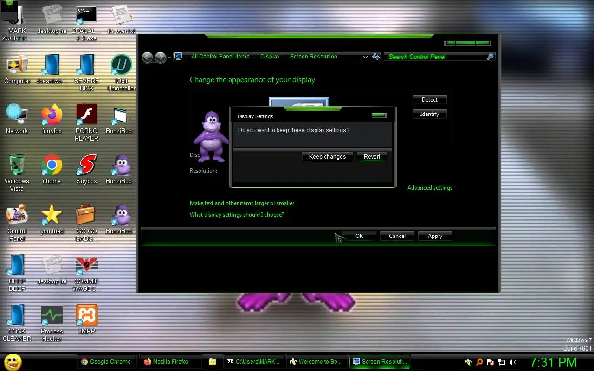Open the 2PACAL 2.3.exe shortcut
This screenshot has width=594, height=371.
click(x=86, y=23)
